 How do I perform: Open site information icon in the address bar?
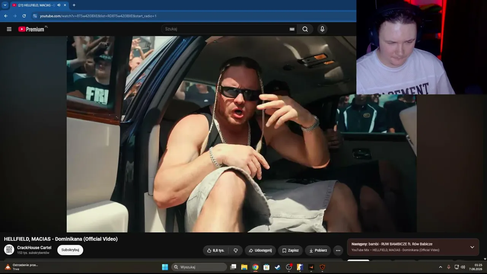35,16
